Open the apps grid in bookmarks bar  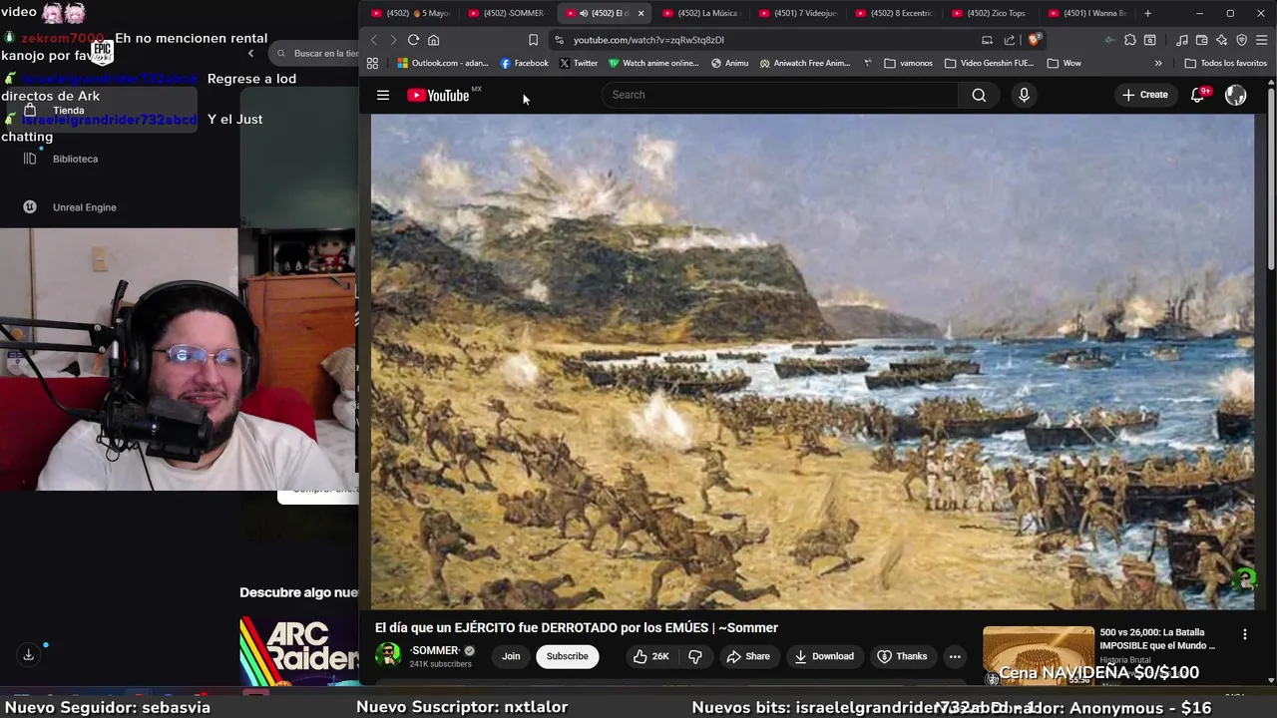tap(372, 63)
